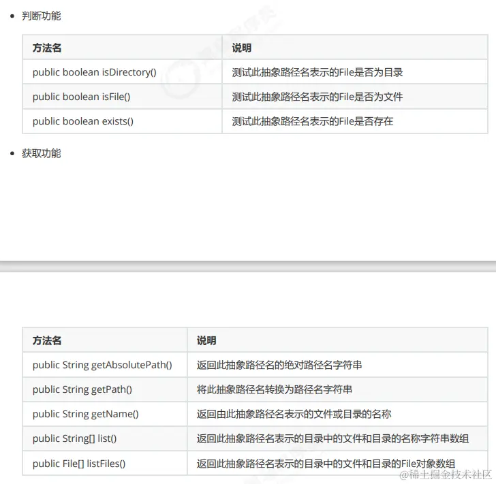
Task: Click '方法名' header in first table
Action: coord(47,48)
